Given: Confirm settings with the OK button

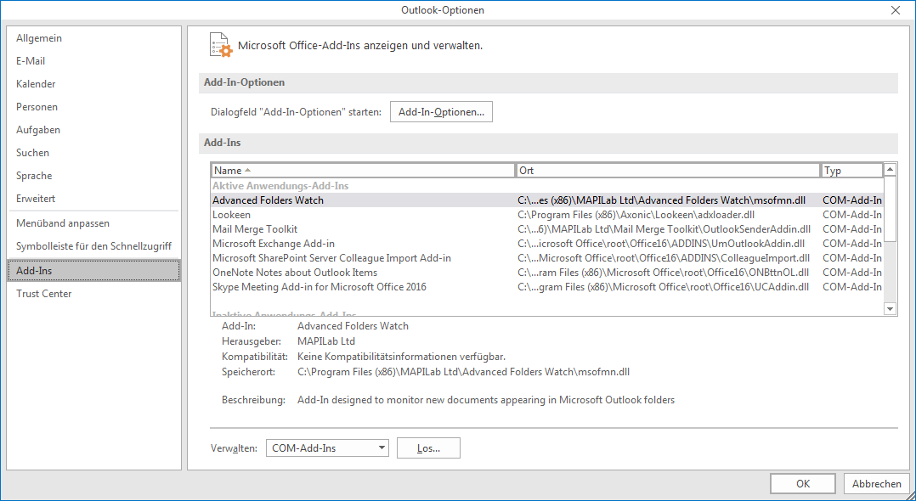Looking at the screenshot, I should click(x=802, y=483).
